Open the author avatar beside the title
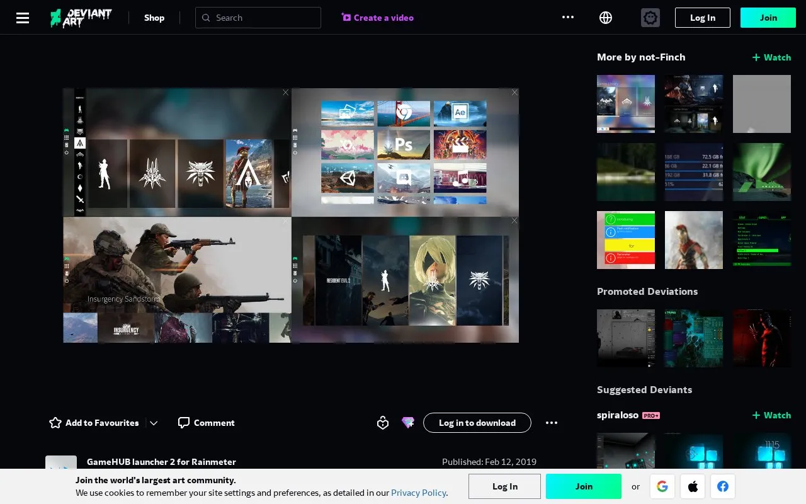Viewport: 806px width, 504px height. click(x=61, y=462)
